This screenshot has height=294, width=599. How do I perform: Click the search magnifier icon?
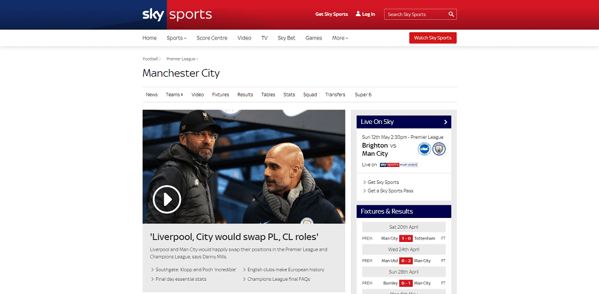coord(451,14)
